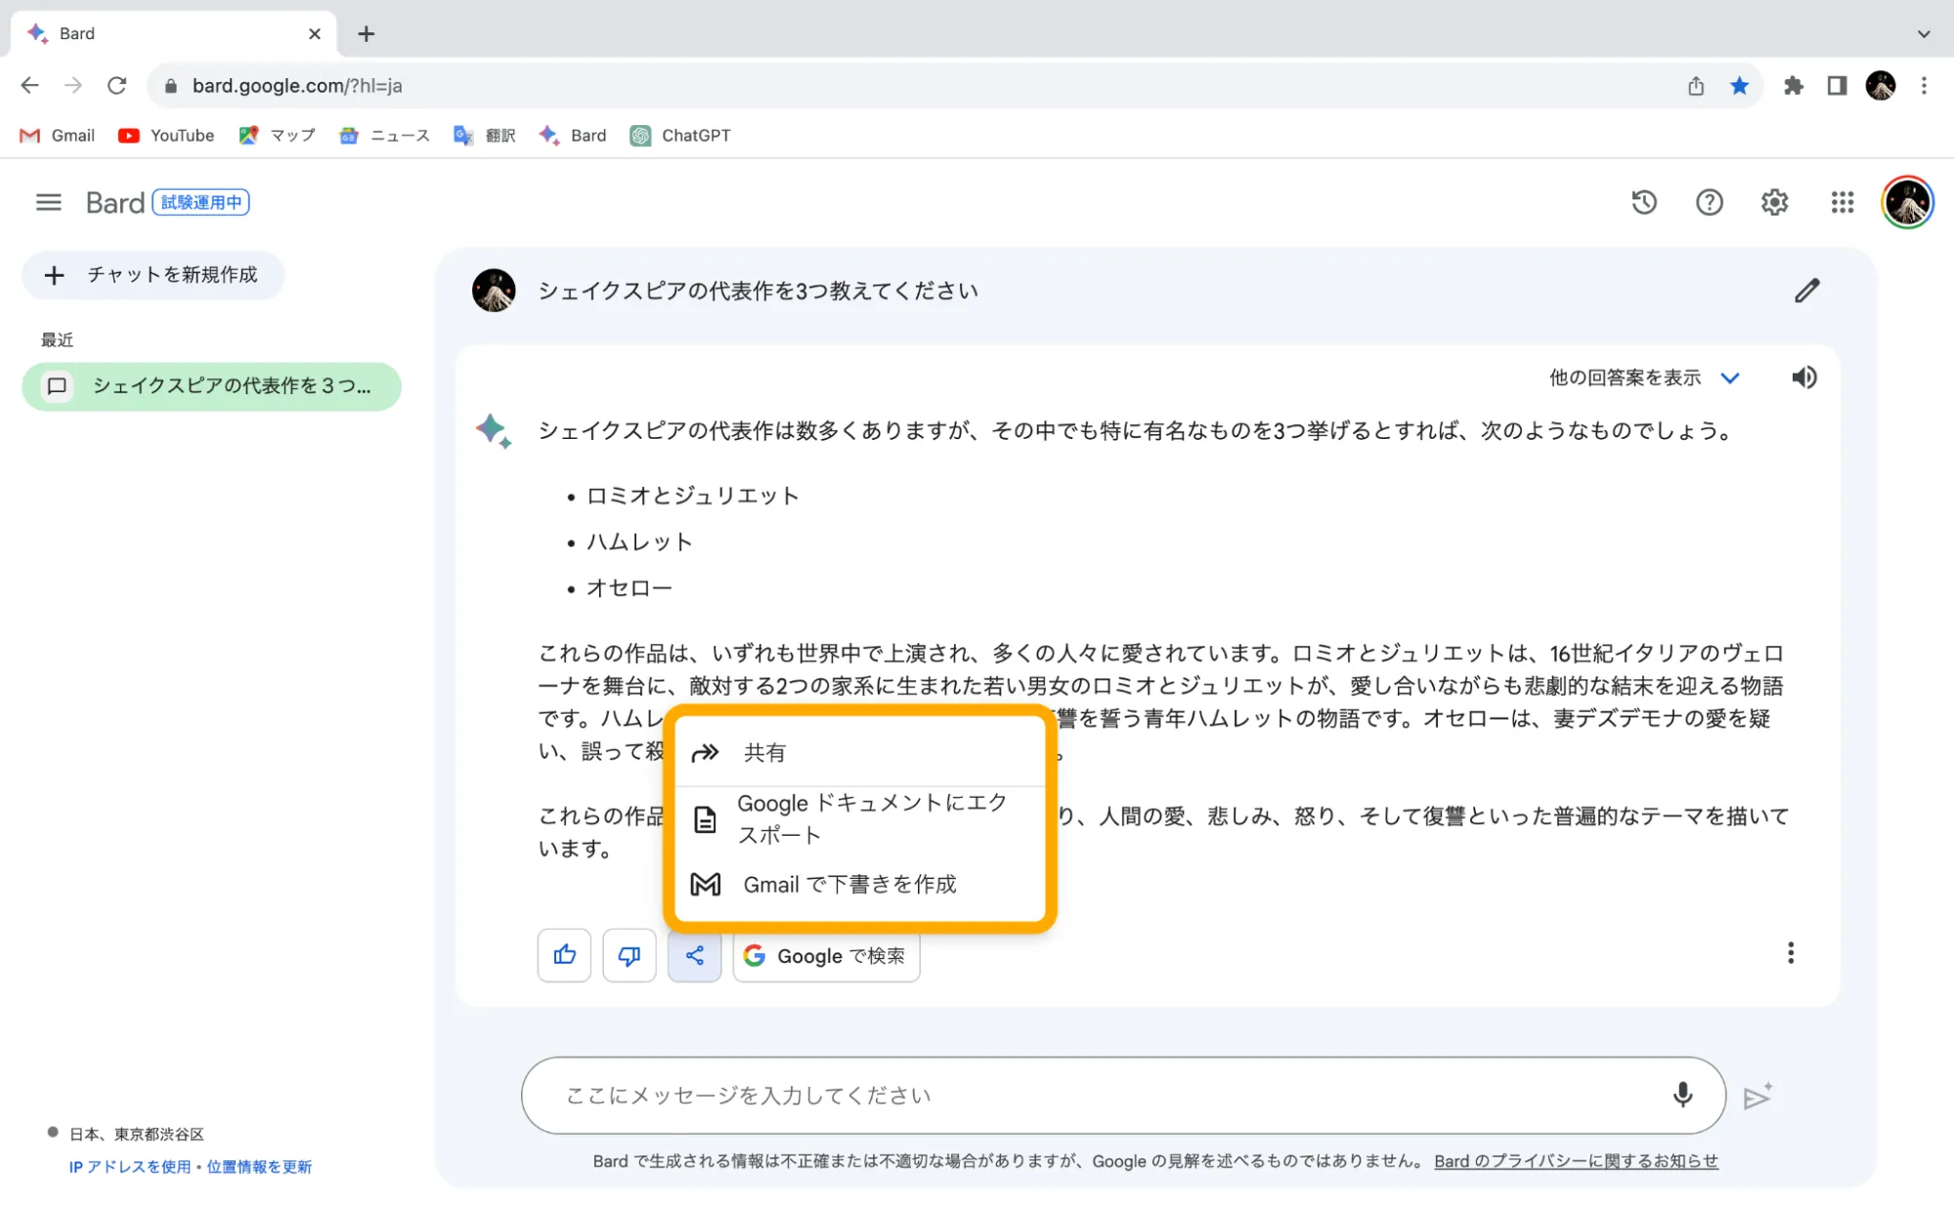The height and width of the screenshot is (1222, 1954).
Task: Choose Google ドキュメントにエクスポート option
Action: point(860,819)
